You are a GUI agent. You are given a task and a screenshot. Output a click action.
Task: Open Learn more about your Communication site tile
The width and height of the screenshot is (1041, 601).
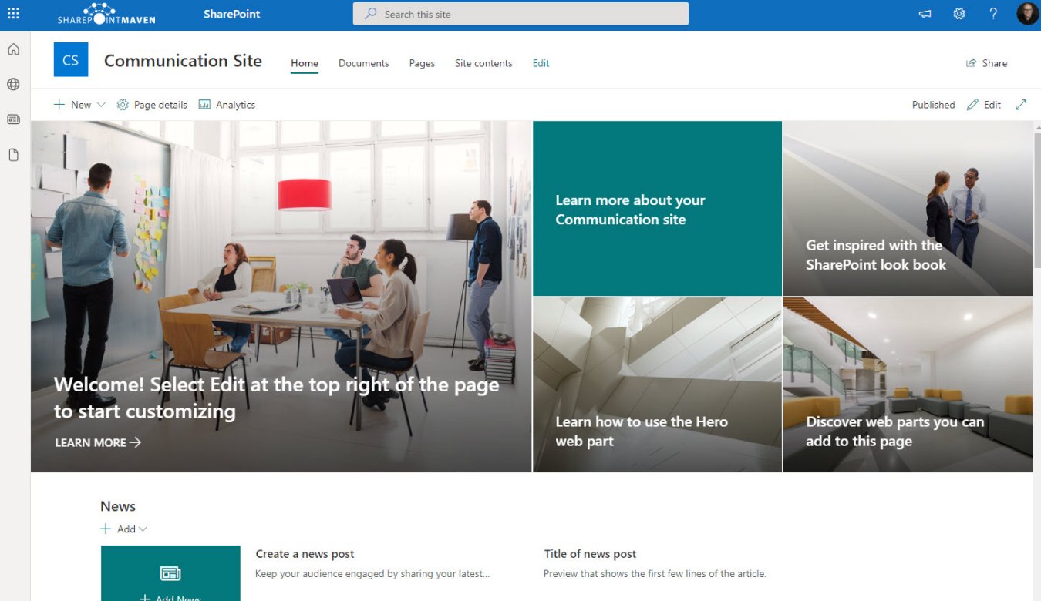[x=657, y=209]
